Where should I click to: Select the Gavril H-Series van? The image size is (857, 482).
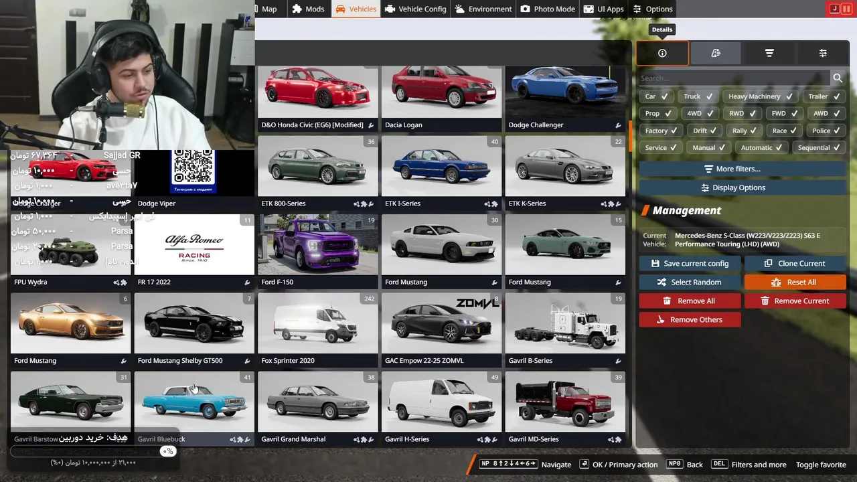coord(441,408)
